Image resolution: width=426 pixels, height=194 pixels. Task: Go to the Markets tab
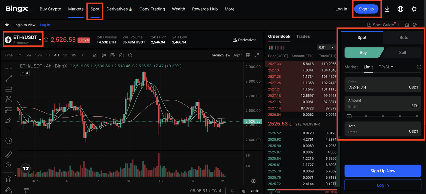click(76, 9)
